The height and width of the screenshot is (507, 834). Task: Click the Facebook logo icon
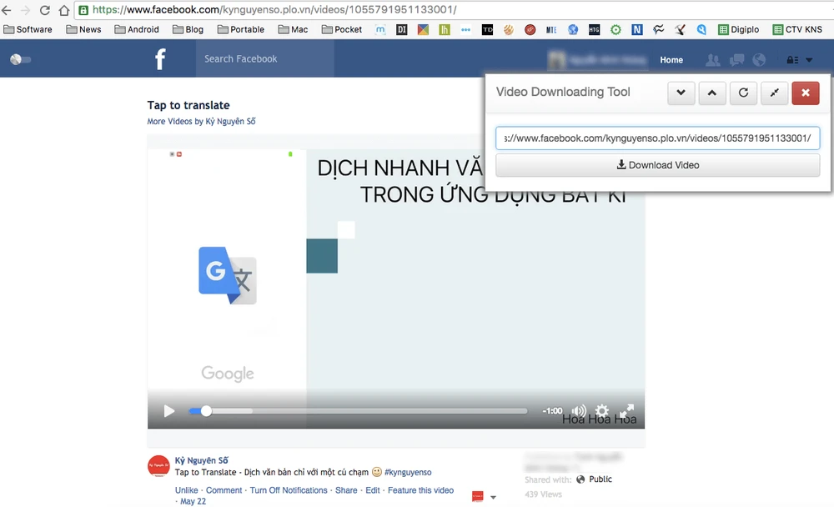tap(160, 59)
